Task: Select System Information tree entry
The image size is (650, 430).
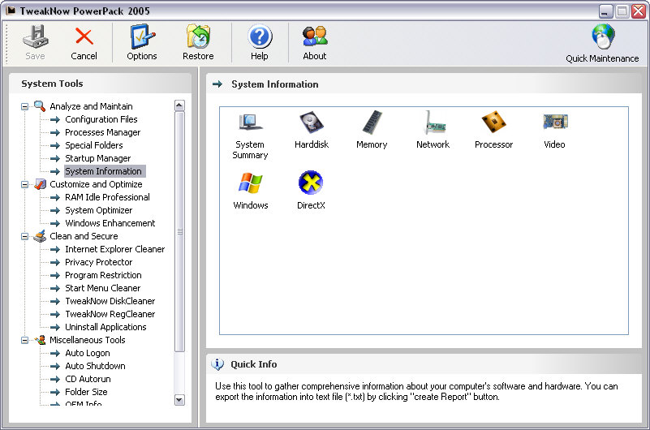Action: pyautogui.click(x=103, y=171)
